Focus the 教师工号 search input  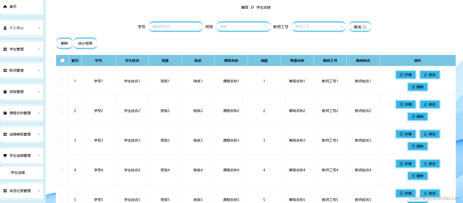319,27
